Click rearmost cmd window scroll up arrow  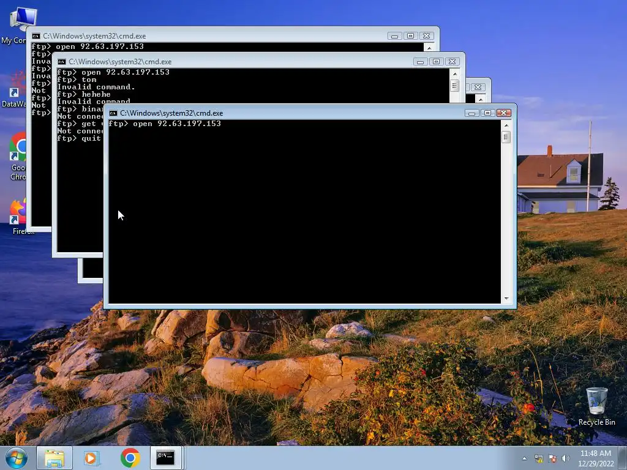coord(429,48)
